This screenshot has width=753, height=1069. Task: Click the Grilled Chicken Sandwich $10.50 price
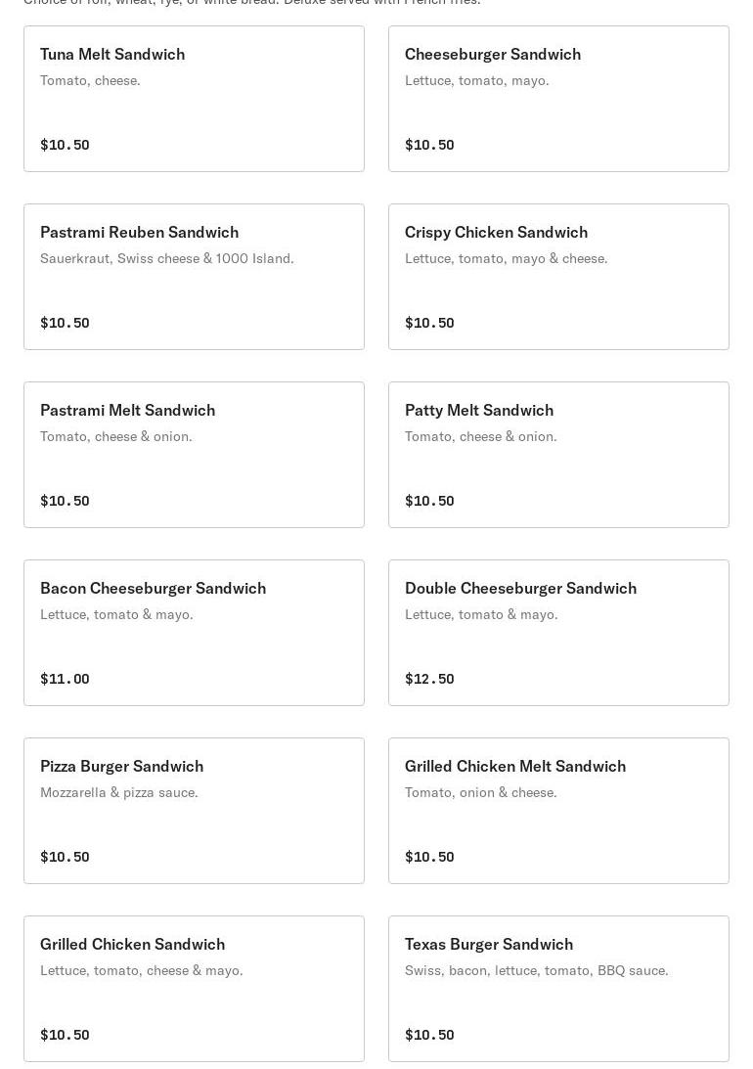65,1035
